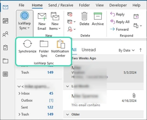The width and height of the screenshot is (147, 120).
Task: Click Reply All
Action: pos(120,22)
